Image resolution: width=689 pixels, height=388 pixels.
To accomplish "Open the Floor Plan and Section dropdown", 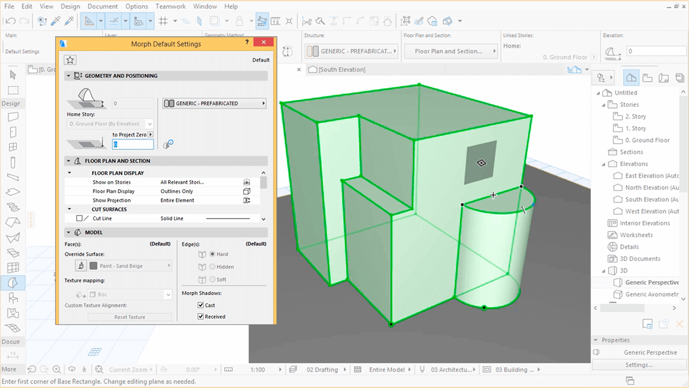I will [451, 51].
